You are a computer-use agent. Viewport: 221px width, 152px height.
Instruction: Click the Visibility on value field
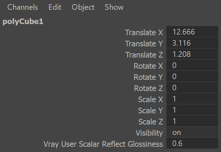click(x=192, y=132)
